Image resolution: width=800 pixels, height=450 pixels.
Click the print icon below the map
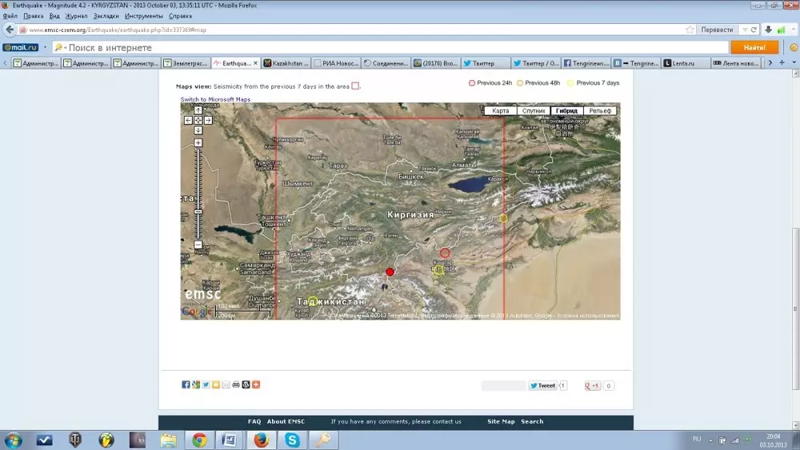point(236,385)
